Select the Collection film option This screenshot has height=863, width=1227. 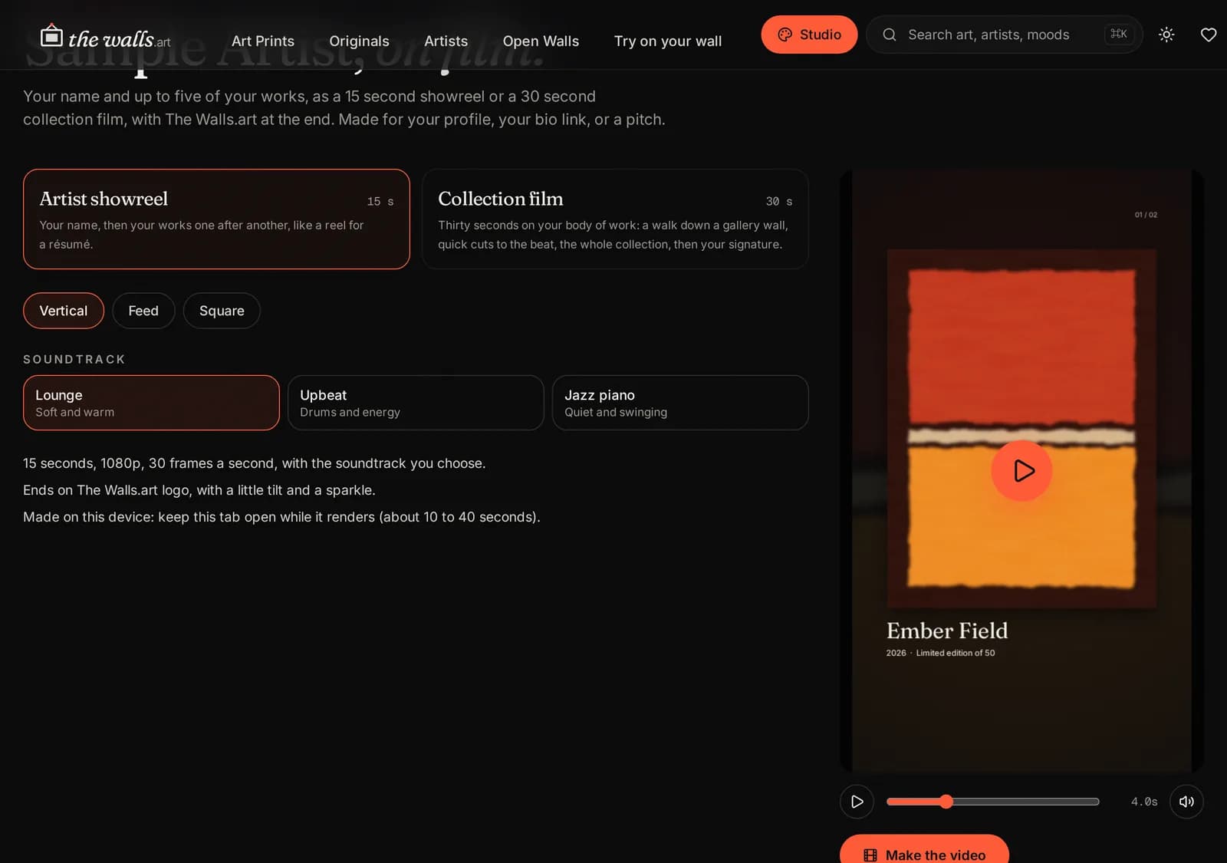(x=615, y=219)
